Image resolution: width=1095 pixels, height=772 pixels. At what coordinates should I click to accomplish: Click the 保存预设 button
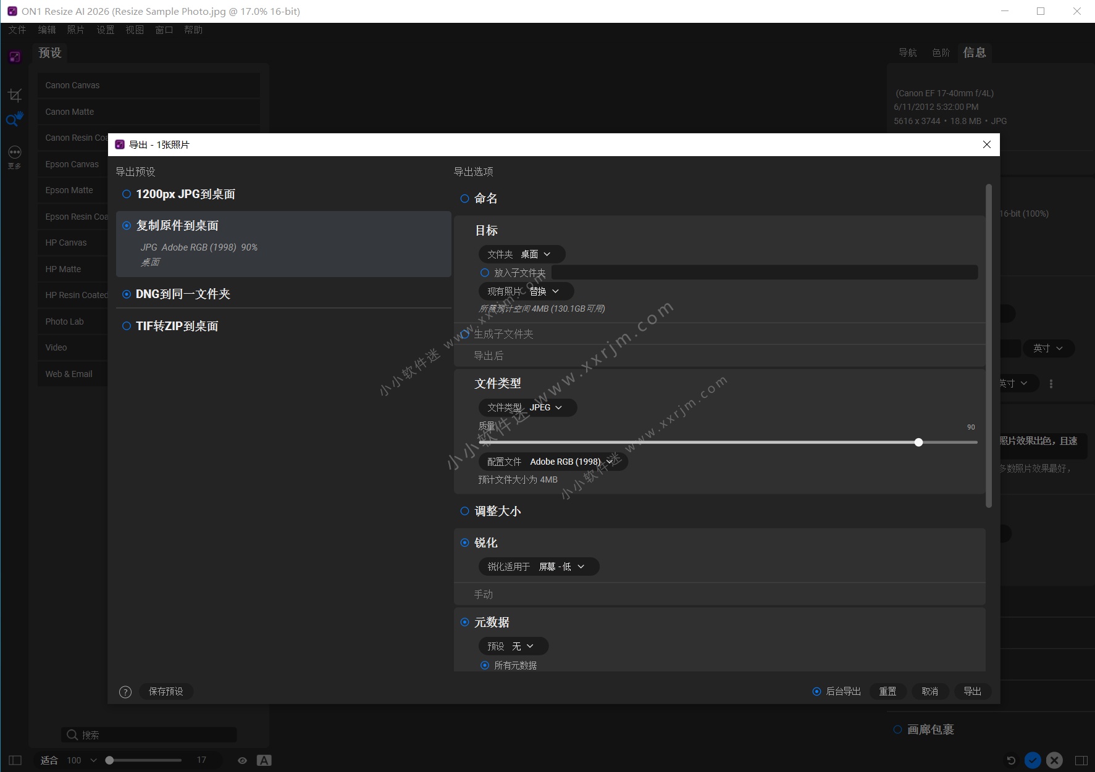[166, 691]
